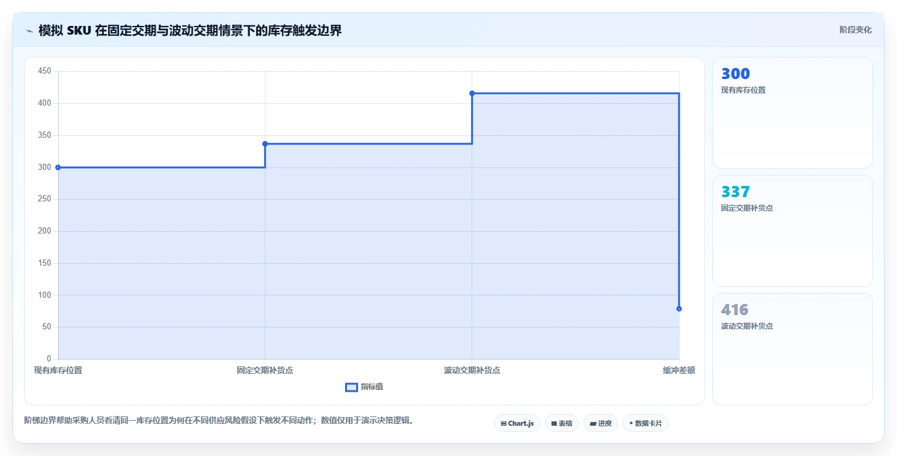Click the data point at 固定交期补货点 step
The image size is (897, 456).
(265, 144)
